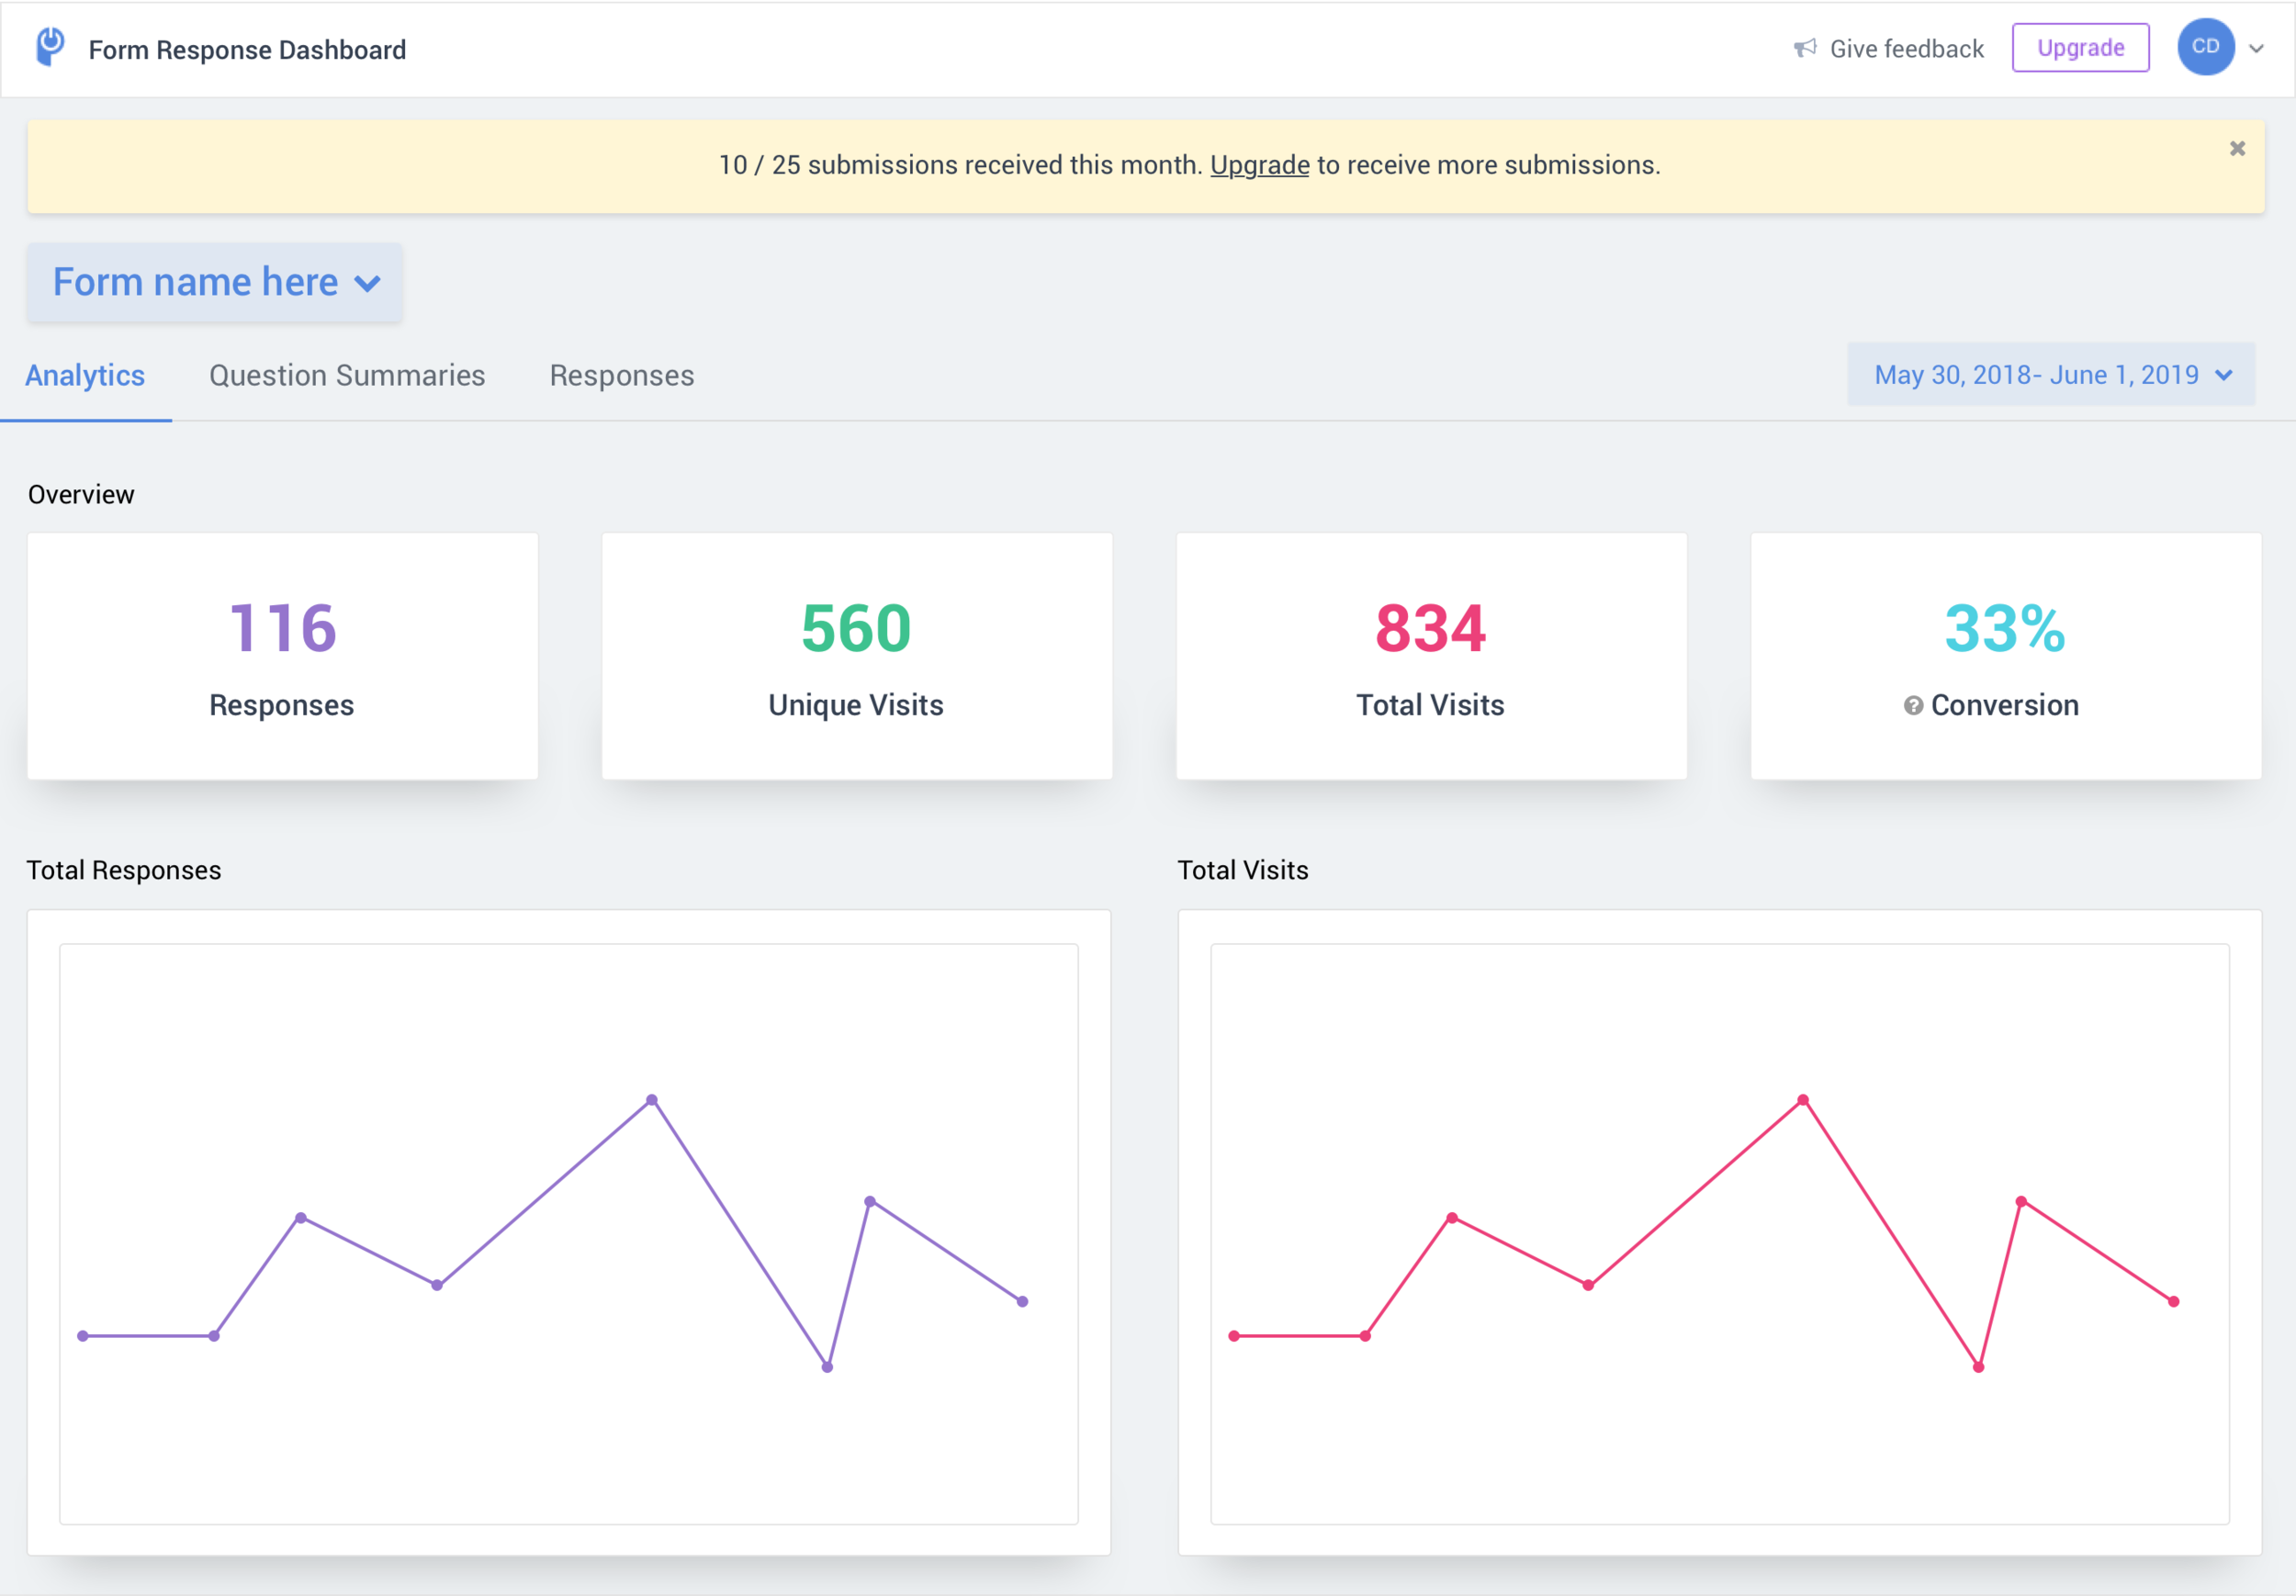Open the date range dropdown
The image size is (2296, 1596).
coord(2051,375)
